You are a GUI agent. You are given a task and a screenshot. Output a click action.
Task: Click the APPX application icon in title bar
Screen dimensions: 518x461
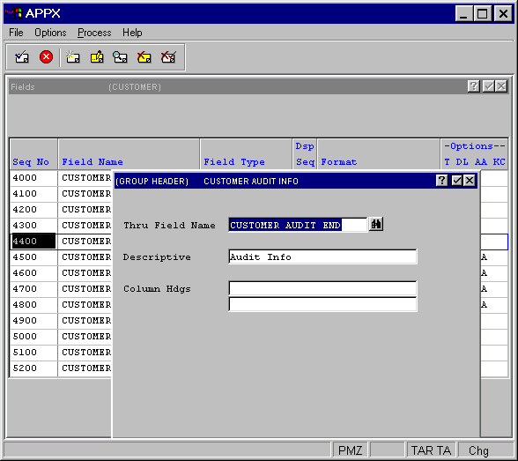(14, 13)
